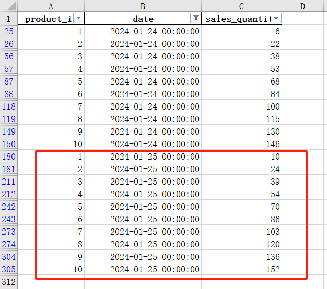Select column B header
The height and width of the screenshot is (289, 327).
pos(143,6)
